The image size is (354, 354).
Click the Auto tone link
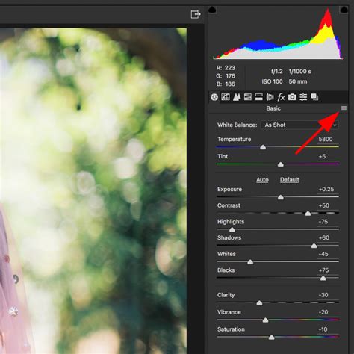(x=262, y=180)
